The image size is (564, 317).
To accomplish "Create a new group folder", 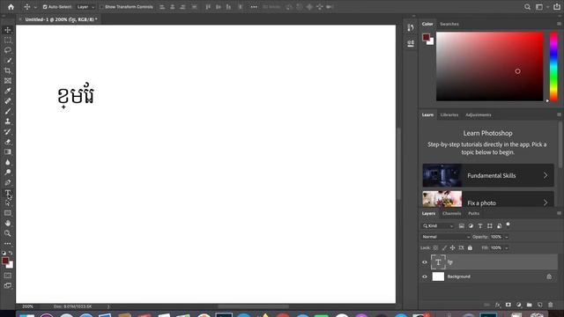I will click(x=529, y=305).
